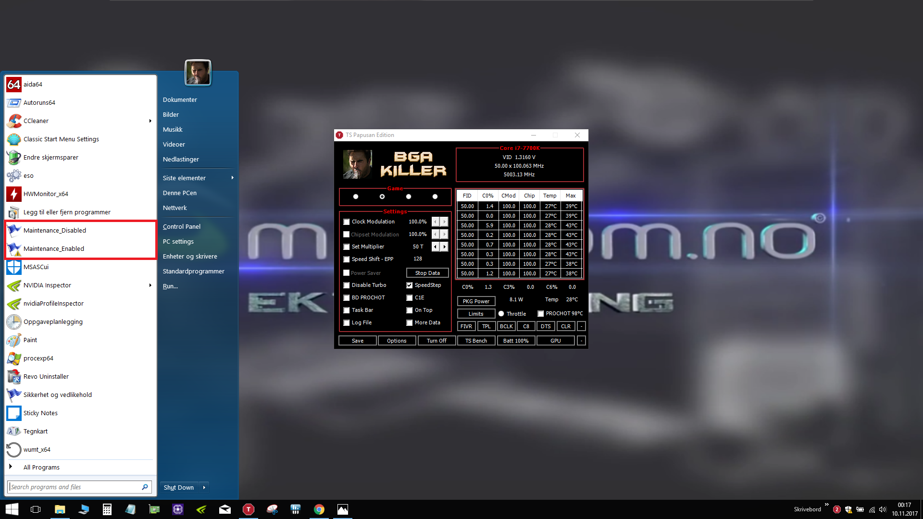This screenshot has height=519, width=923.
Task: Click the Turn Off button
Action: click(437, 341)
